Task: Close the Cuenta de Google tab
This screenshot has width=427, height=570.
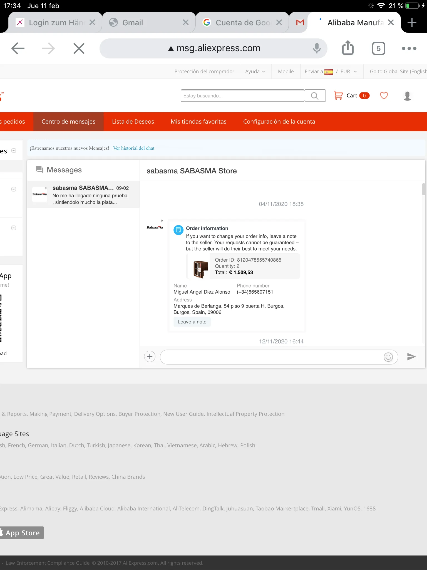Action: [279, 23]
